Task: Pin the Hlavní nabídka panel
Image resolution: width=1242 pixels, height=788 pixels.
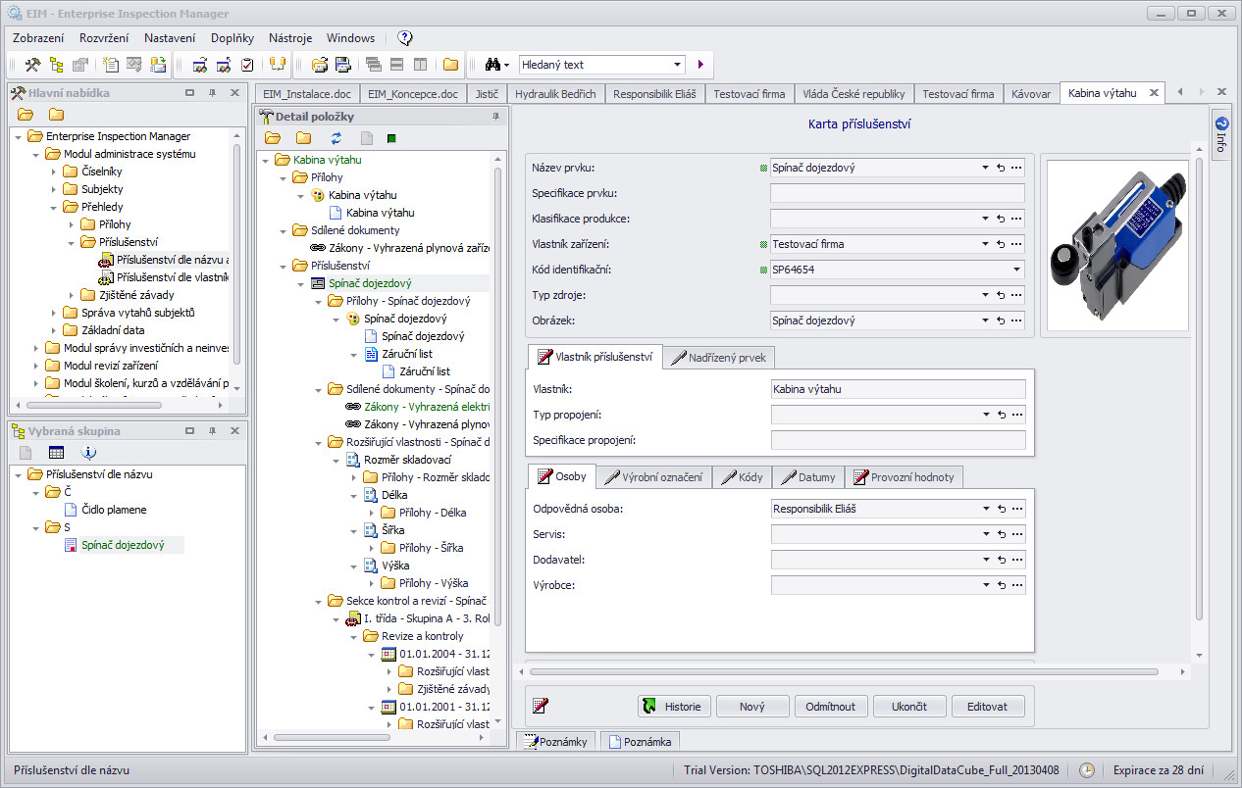Action: 212,93
